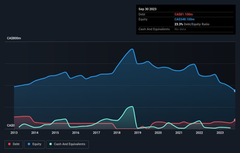
Task: Click the CA$800m y-axis label
Action: pyautogui.click(x=14, y=38)
